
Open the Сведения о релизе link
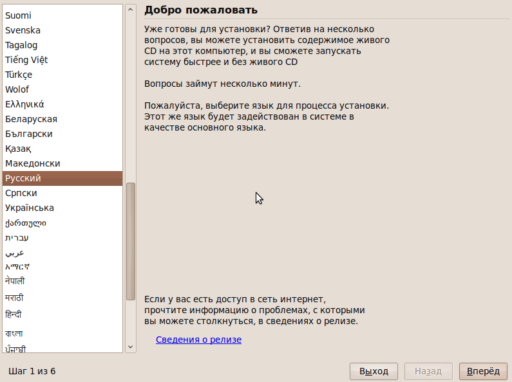point(198,340)
